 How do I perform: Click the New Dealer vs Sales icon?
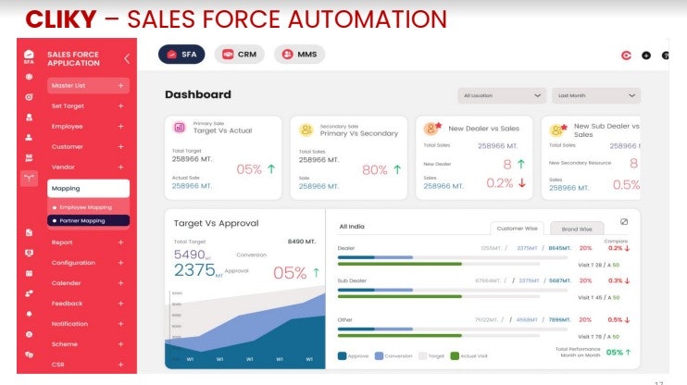(432, 128)
